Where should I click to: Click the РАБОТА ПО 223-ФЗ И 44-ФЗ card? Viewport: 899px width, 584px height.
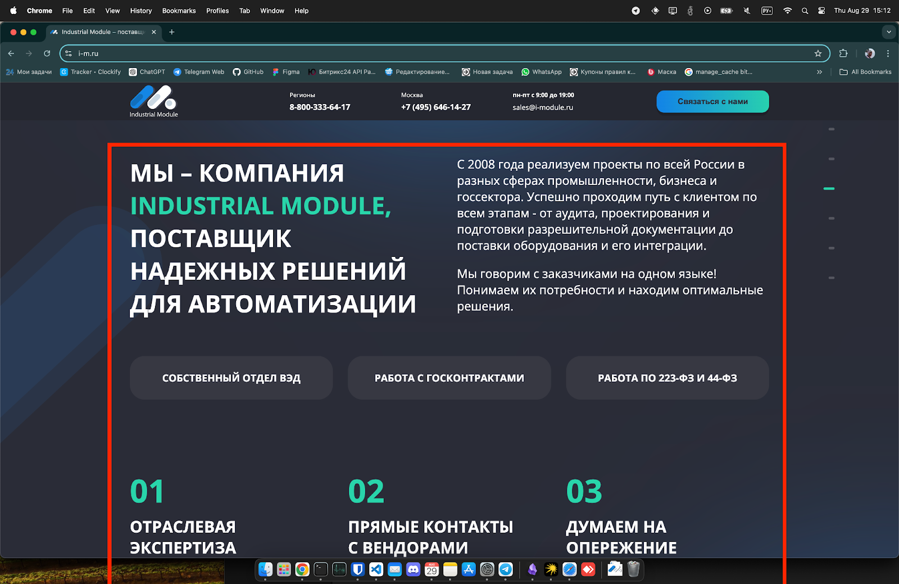(668, 378)
